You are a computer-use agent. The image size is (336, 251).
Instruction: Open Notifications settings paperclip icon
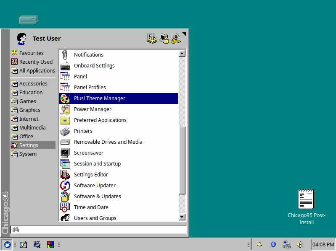65,54
